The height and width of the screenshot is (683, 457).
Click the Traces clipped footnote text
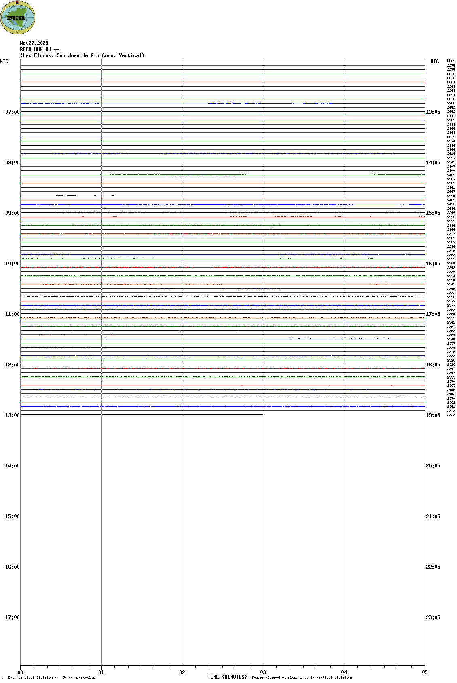[302, 677]
